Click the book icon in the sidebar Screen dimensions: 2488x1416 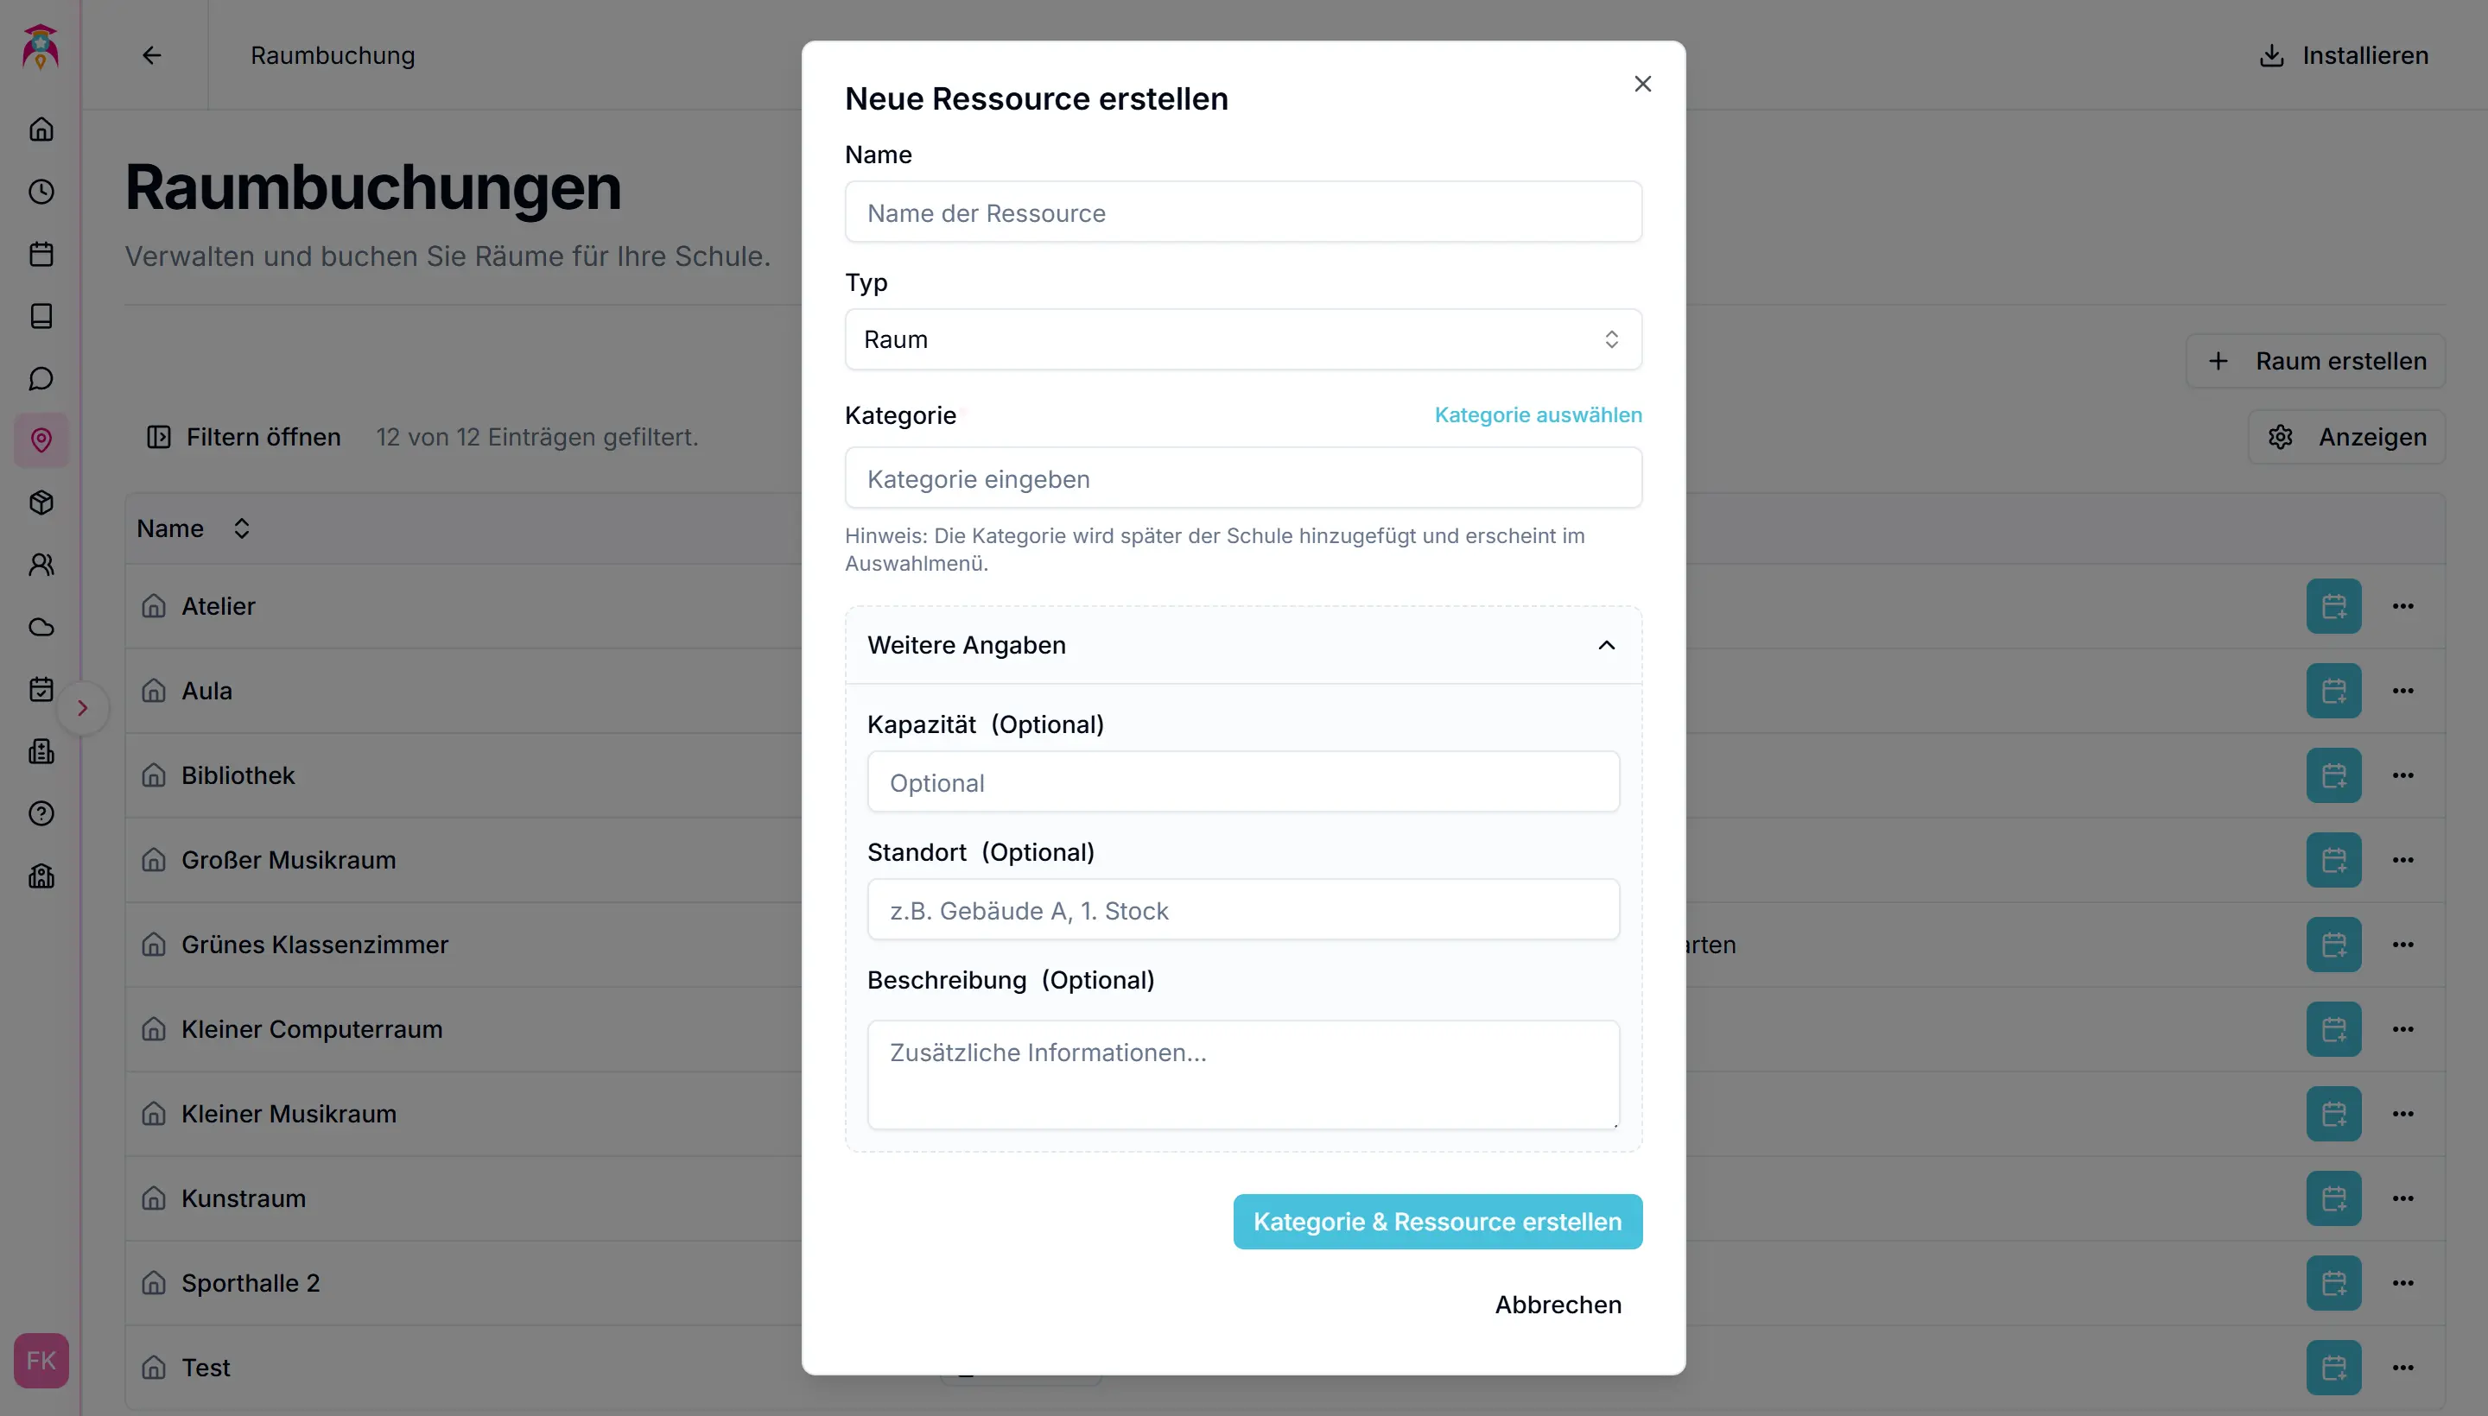tap(41, 316)
